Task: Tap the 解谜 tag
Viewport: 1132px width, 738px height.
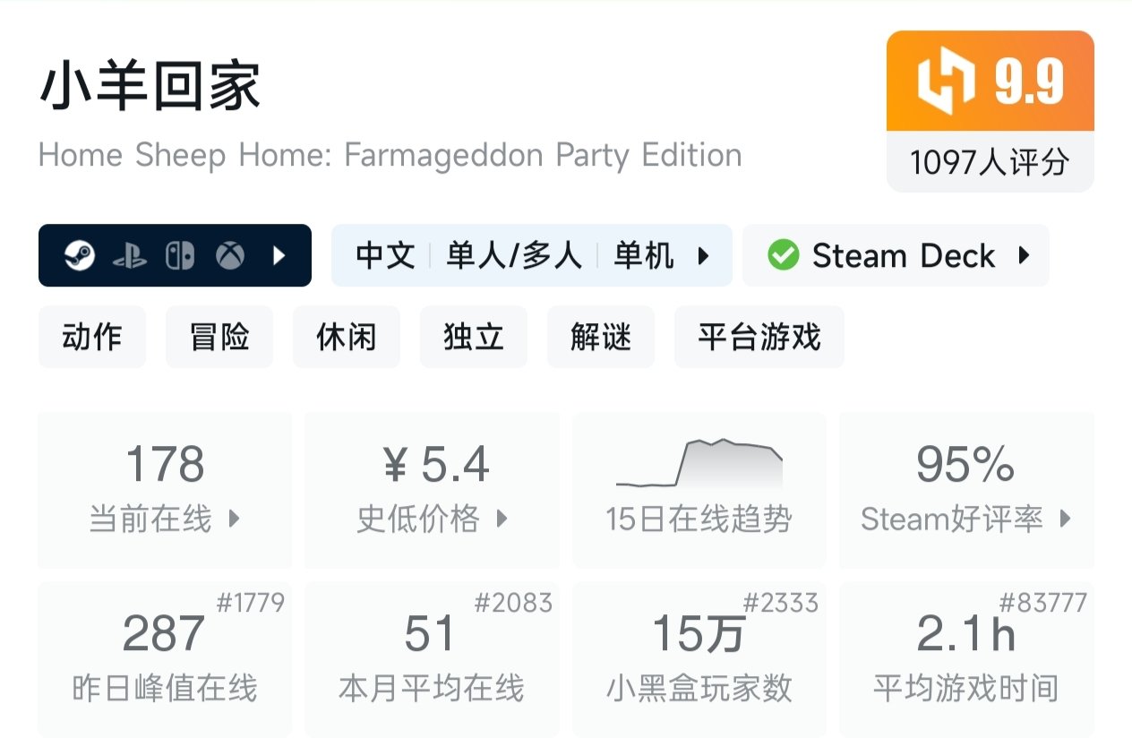Action: [600, 338]
